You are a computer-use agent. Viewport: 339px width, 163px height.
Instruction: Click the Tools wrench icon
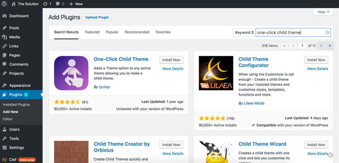pyautogui.click(x=4, y=139)
